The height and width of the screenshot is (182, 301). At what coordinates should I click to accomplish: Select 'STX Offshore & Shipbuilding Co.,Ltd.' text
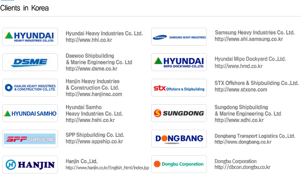coord(257,83)
